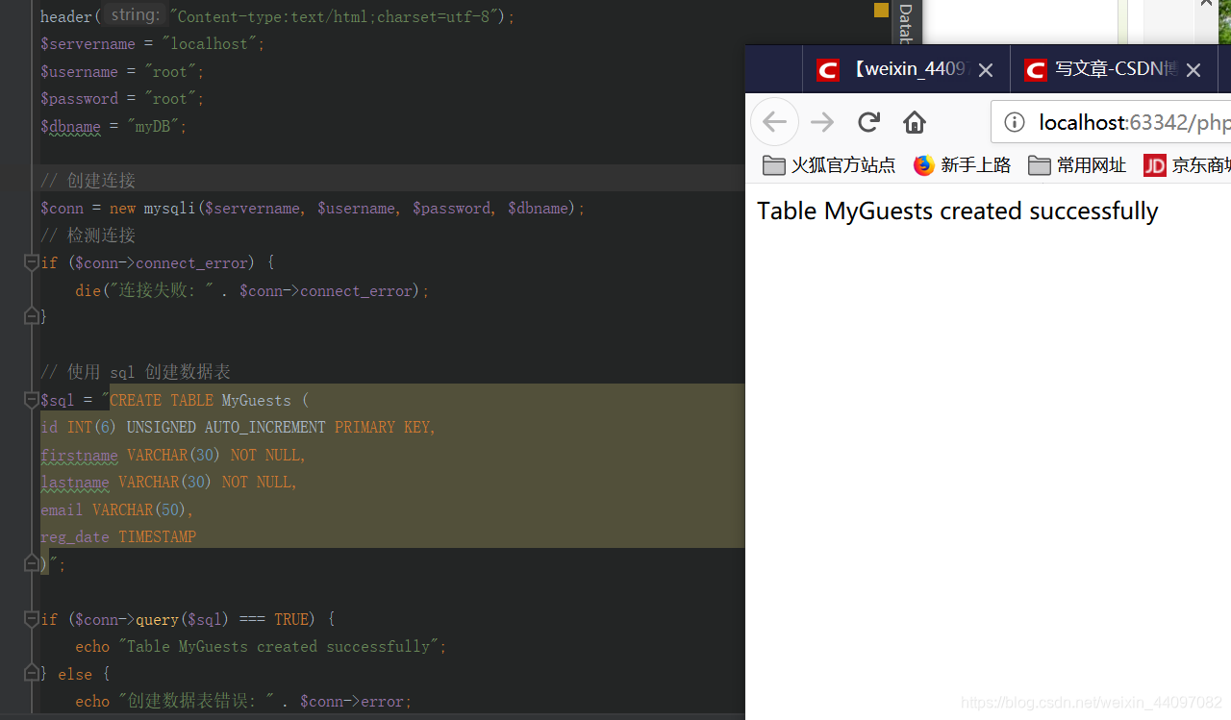Viewport: 1231px width, 720px height.
Task: Close the weixin_4409 browser tab
Action: (x=986, y=70)
